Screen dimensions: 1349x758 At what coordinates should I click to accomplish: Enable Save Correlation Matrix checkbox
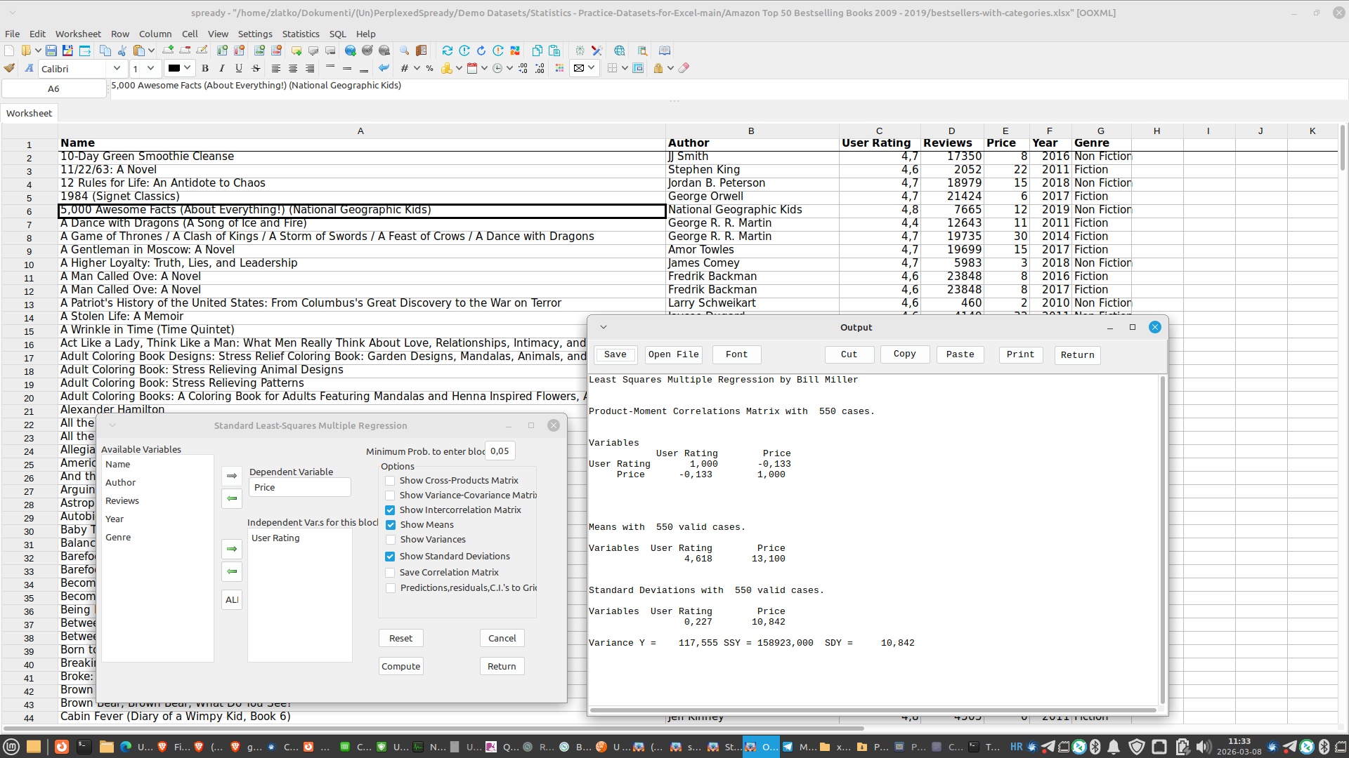tap(390, 573)
